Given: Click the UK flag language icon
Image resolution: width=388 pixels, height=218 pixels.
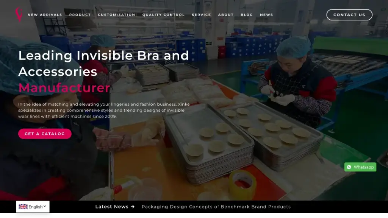Looking at the screenshot, I should coord(23,207).
